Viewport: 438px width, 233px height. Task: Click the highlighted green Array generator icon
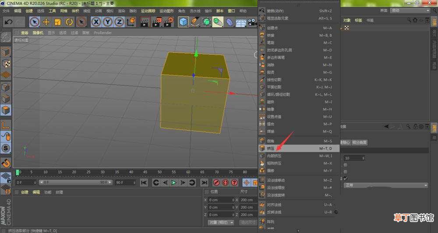218,22
